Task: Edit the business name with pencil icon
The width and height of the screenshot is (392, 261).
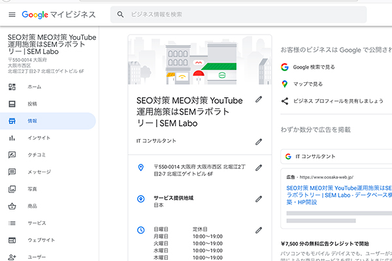Action: [259, 99]
